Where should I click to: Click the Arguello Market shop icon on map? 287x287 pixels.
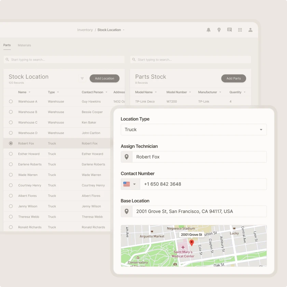152,232
